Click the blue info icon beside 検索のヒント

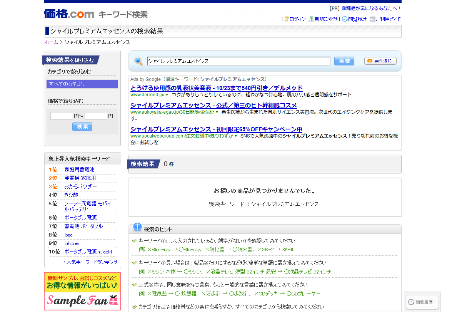(137, 227)
